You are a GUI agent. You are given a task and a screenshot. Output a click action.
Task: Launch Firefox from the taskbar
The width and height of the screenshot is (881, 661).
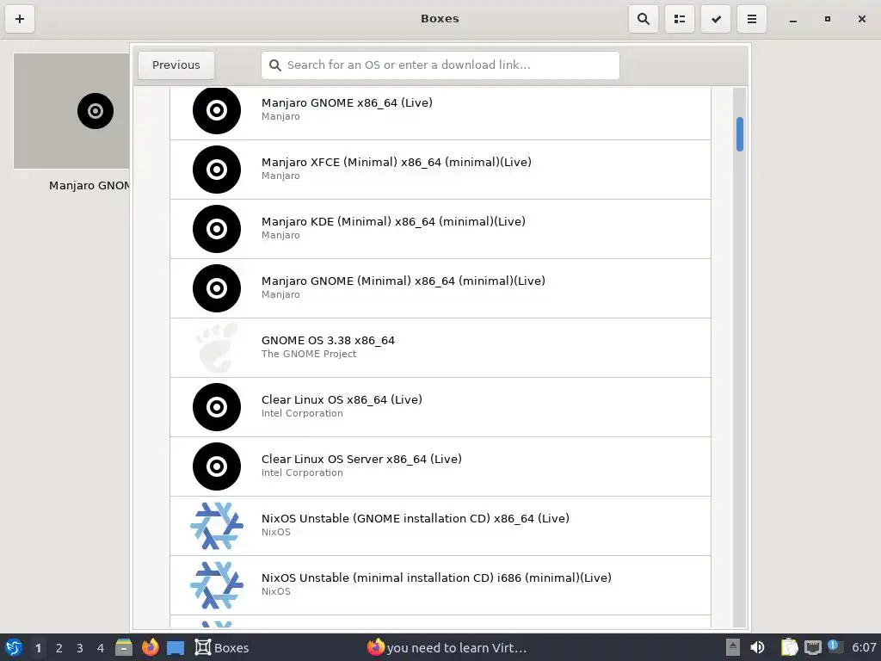point(150,647)
